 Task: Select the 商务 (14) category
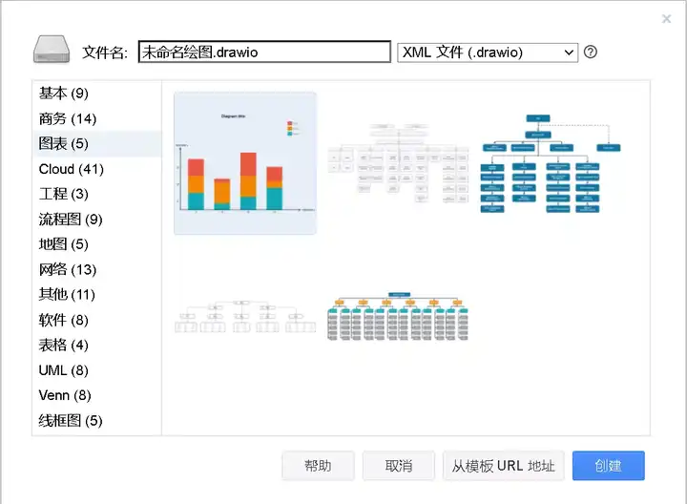(x=96, y=118)
